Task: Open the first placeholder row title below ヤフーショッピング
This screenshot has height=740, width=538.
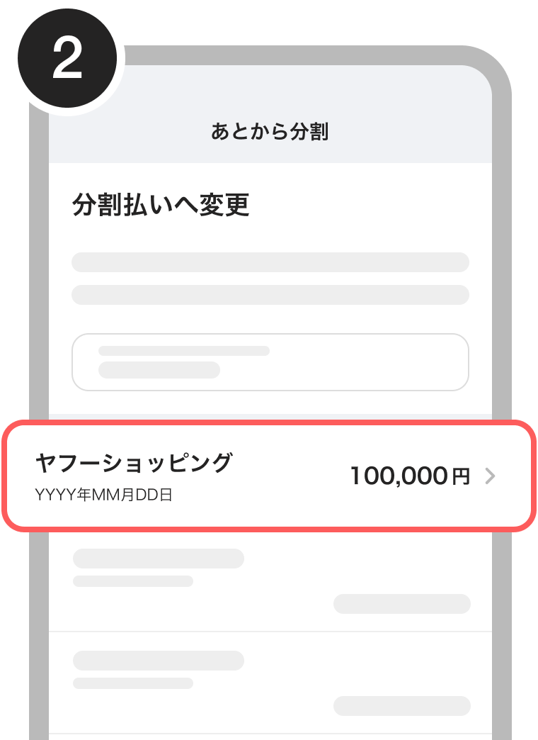Action: point(159,559)
